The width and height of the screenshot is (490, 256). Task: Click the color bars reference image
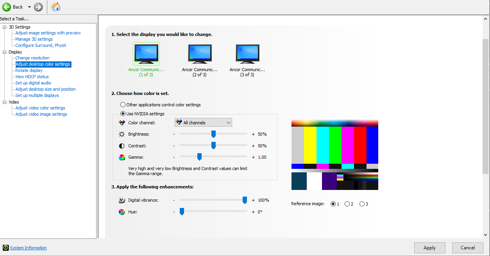coord(335,155)
